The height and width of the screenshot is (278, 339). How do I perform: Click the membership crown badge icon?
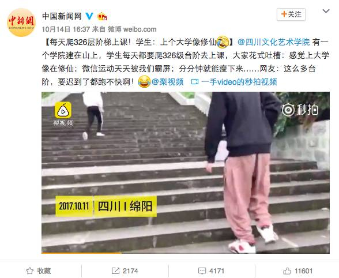(x=102, y=17)
